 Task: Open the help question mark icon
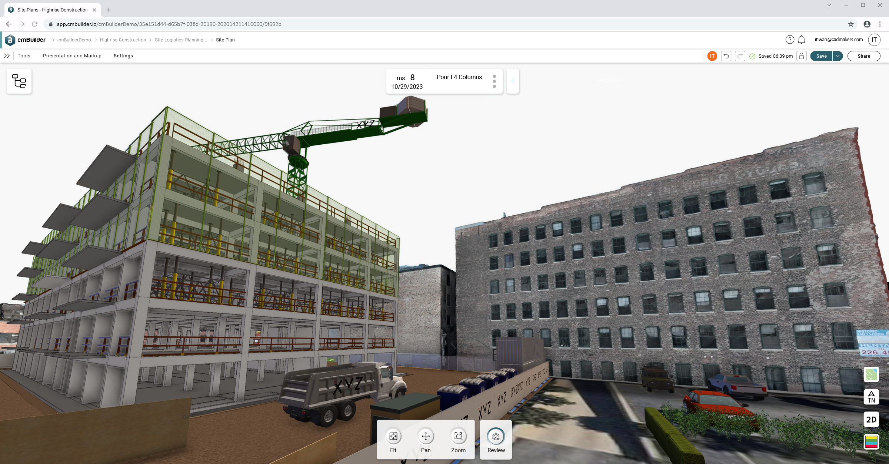(x=790, y=40)
